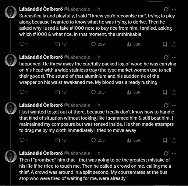188x186 pixels.
Task: Bookmark the tweet with 55K views
Action: pos(165,140)
